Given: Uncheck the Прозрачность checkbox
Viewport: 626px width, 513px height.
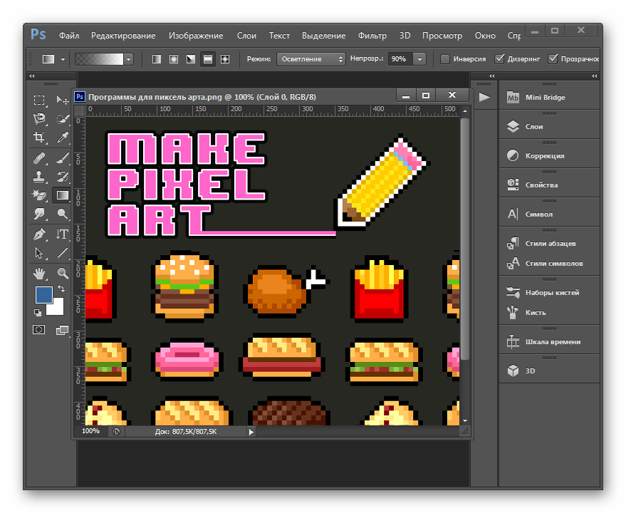Looking at the screenshot, I should click(x=553, y=59).
